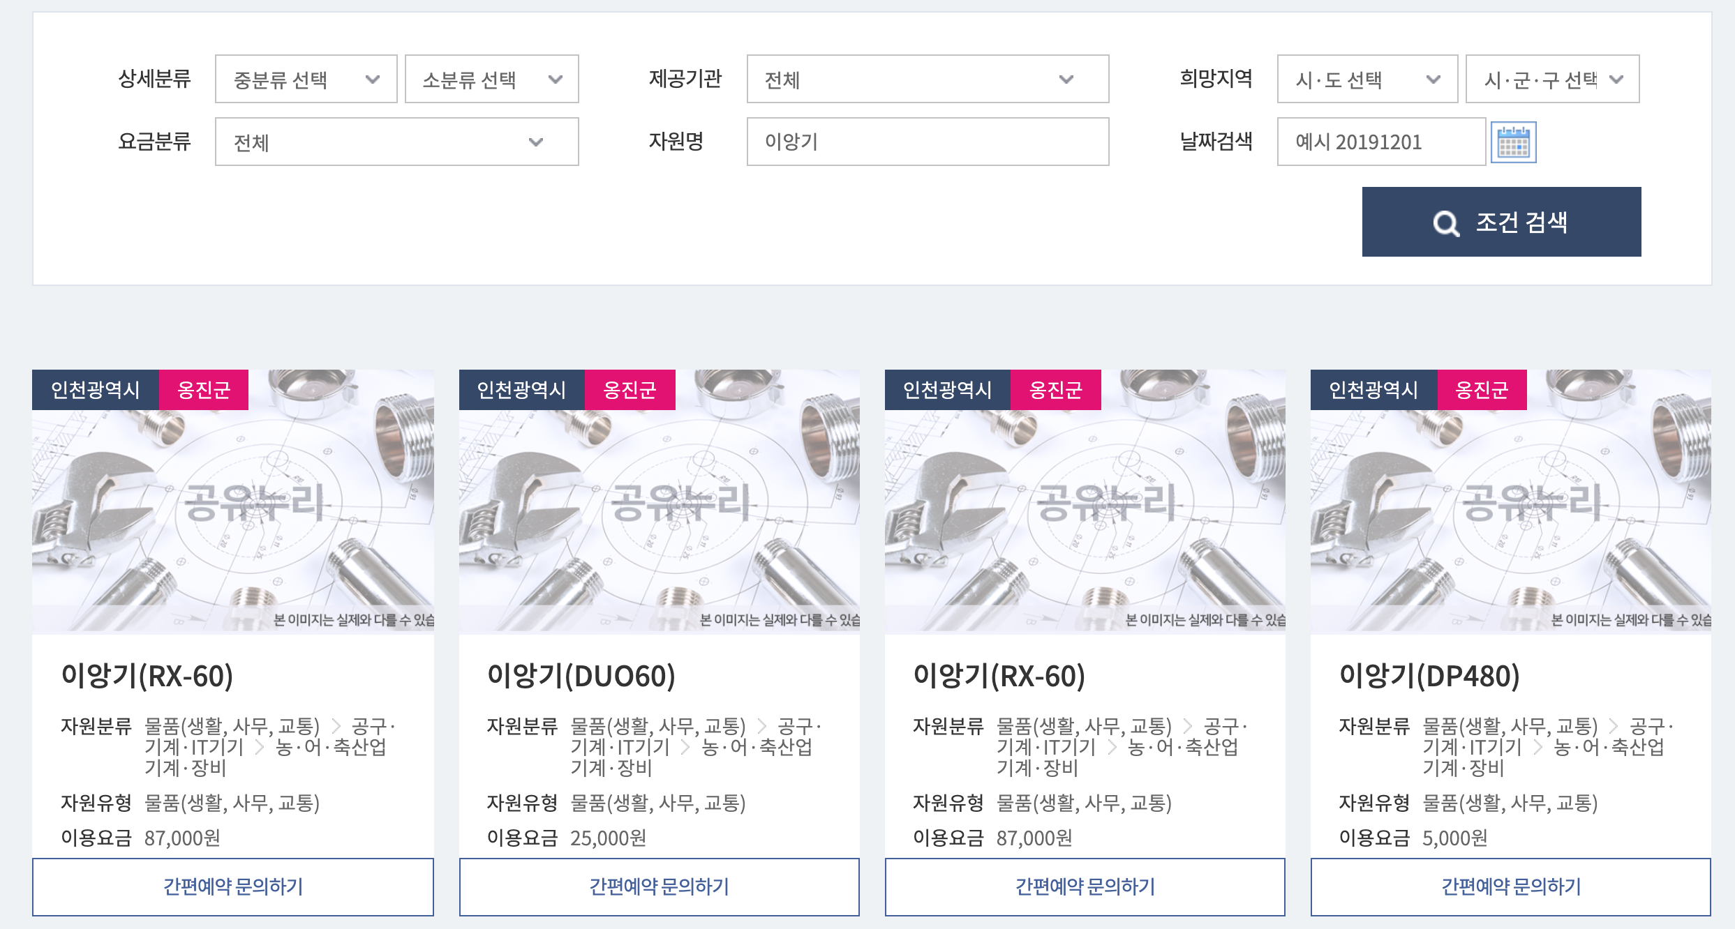This screenshot has width=1735, height=929.
Task: Click 간편예약 문의하기 for 이앙기(DP480)
Action: coord(1511,886)
